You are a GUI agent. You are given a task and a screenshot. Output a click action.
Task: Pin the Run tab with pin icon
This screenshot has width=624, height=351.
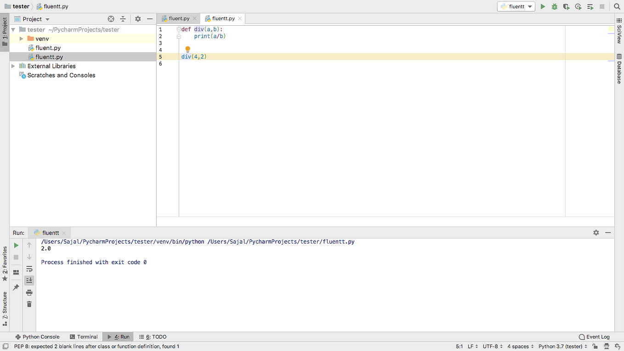point(16,286)
